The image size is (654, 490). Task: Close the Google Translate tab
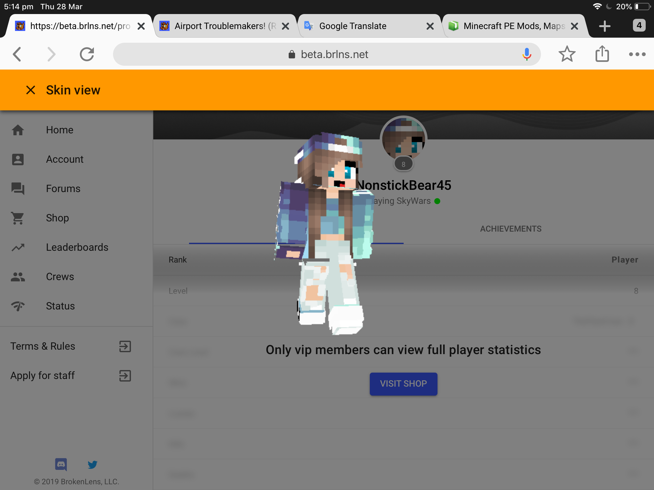pos(430,26)
